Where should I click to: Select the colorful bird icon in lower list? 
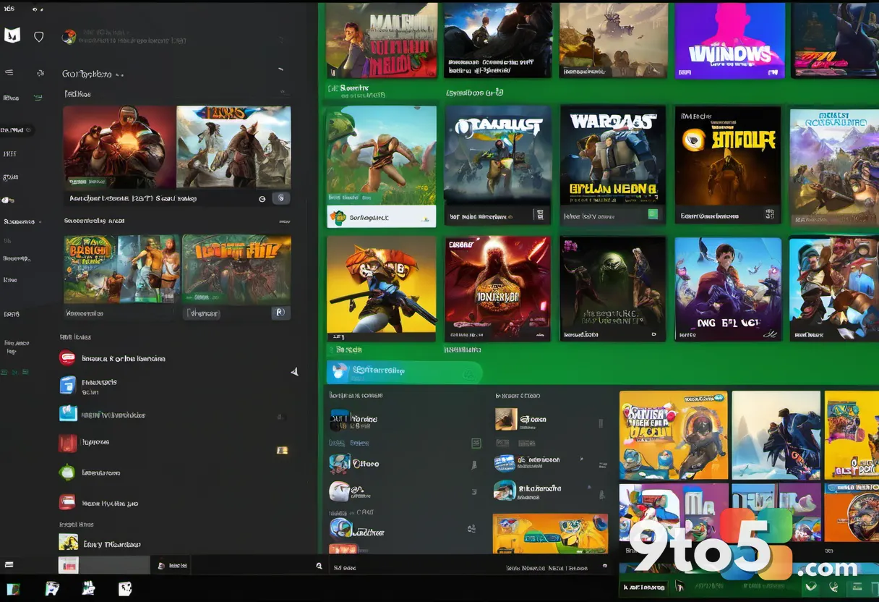340,463
